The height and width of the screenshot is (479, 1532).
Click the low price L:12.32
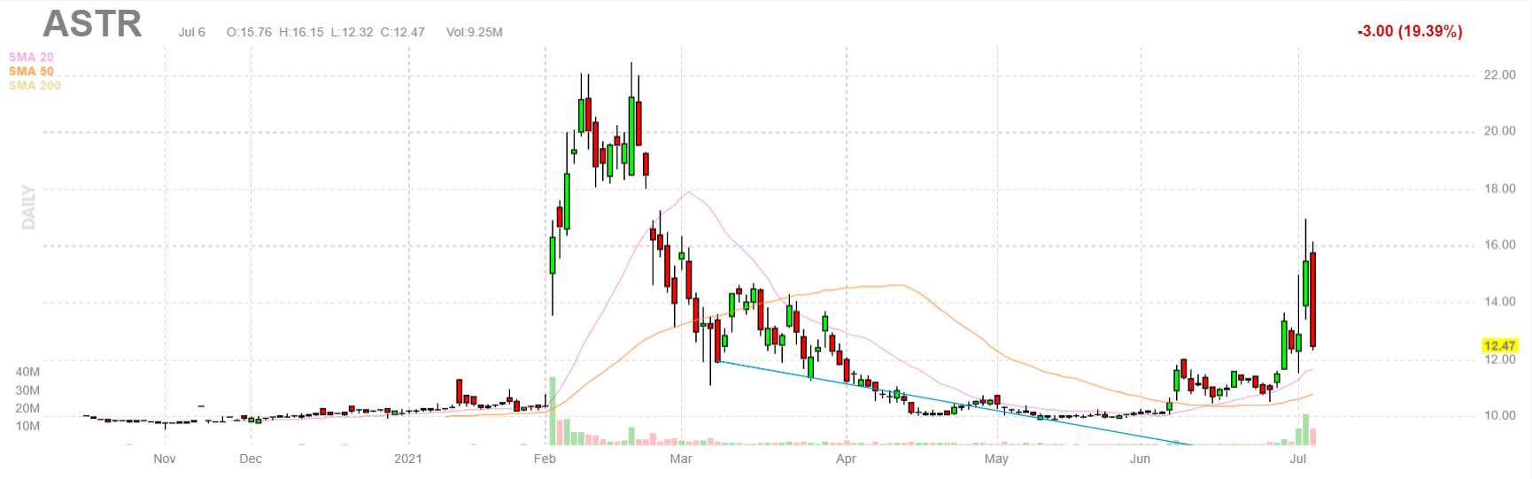coord(352,32)
